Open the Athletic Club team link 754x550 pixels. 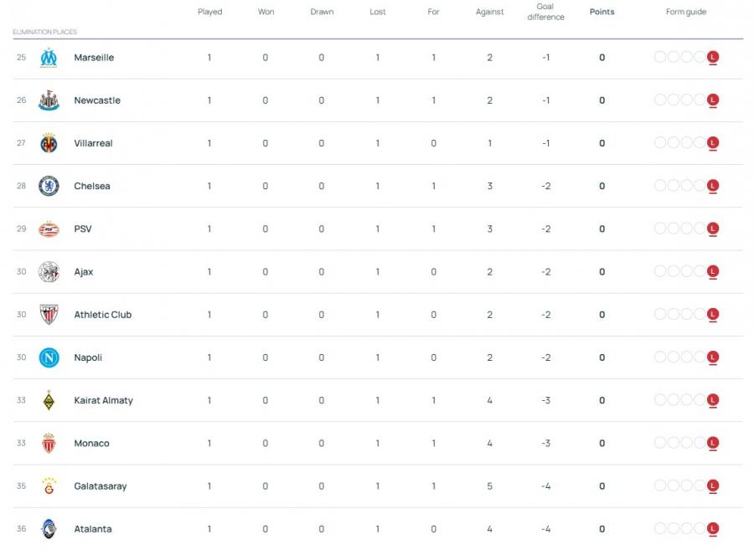click(x=102, y=315)
